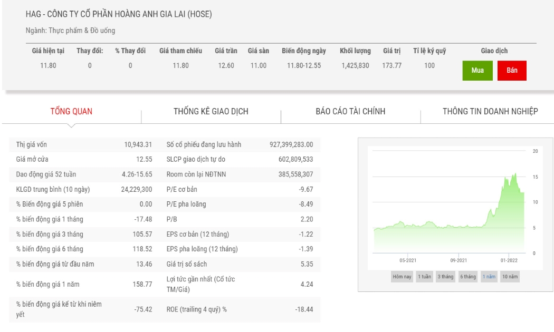Switch to THỐNG KÊ GIAO DỊCH tab
The height and width of the screenshot is (332, 554).
[x=211, y=112]
